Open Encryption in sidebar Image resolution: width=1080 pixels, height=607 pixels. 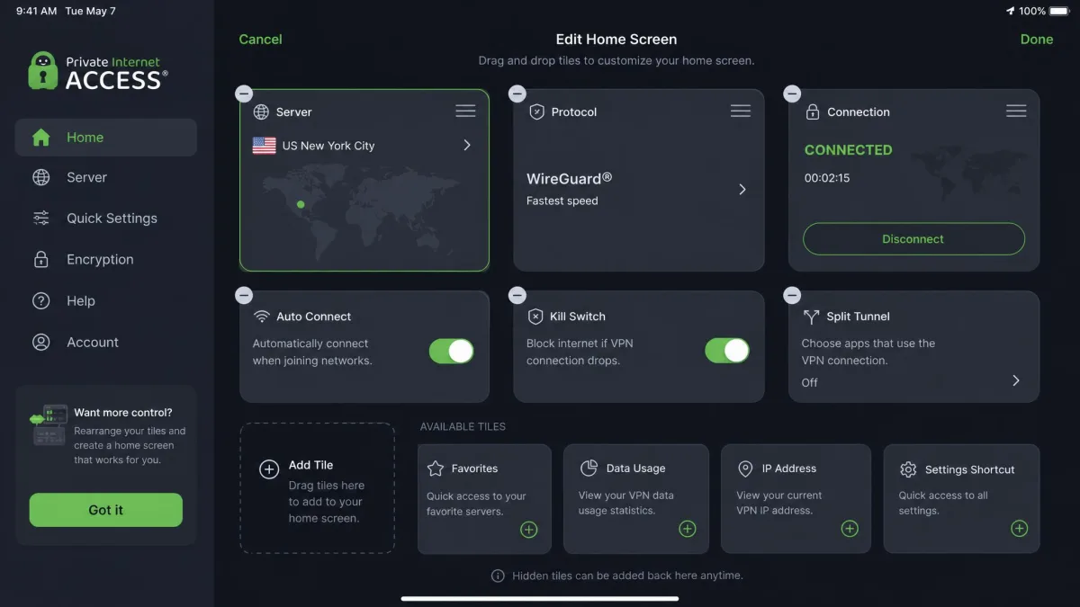[106, 259]
